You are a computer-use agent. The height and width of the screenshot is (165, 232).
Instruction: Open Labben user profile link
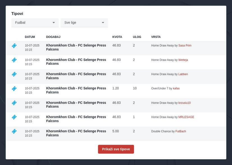[x=183, y=74]
